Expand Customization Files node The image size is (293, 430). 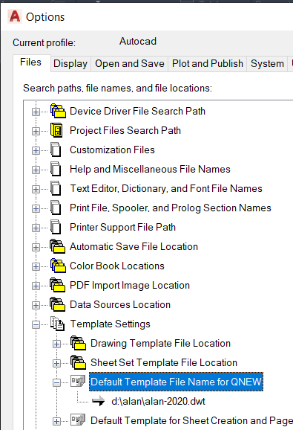[36, 150]
